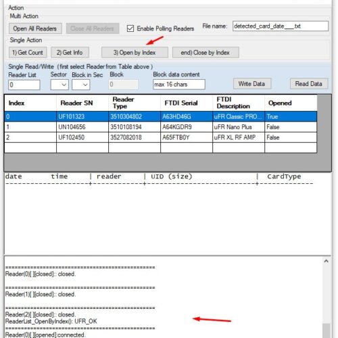Open the Sector dropdown
The height and width of the screenshot is (338, 338).
pos(59,84)
